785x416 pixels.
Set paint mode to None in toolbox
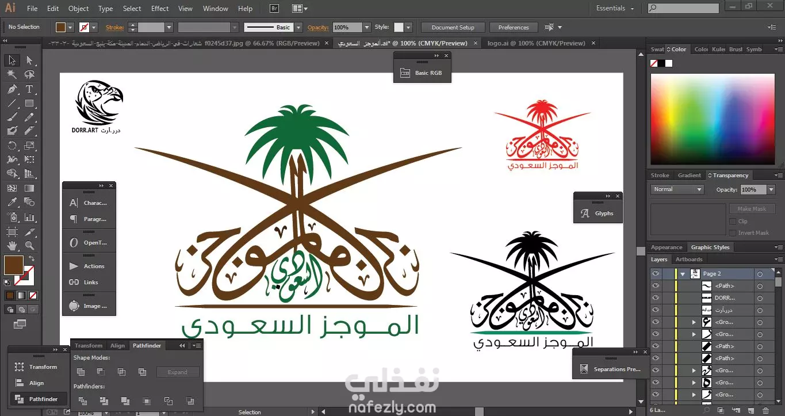[x=33, y=295]
